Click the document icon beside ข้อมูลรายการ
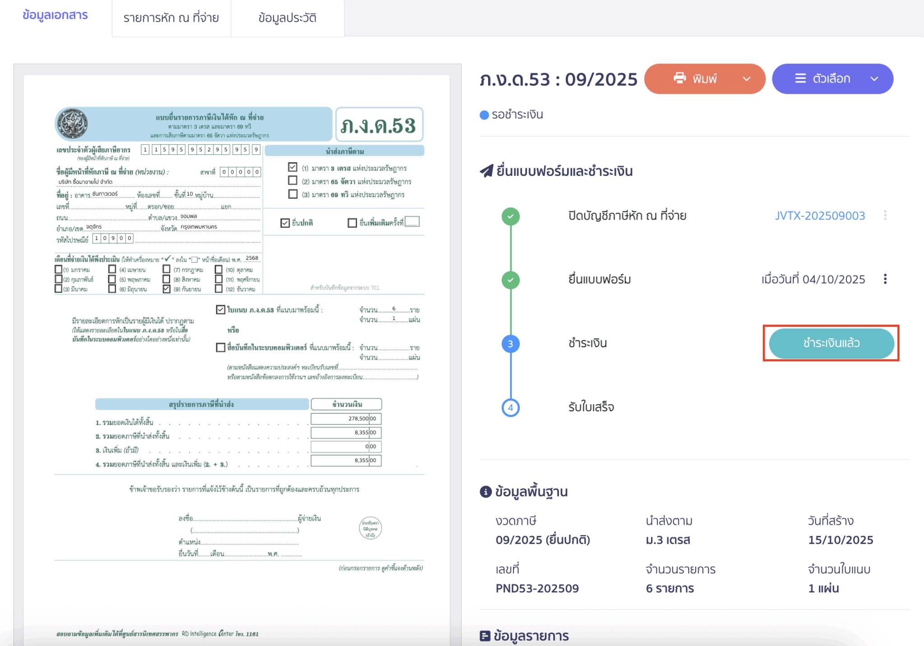This screenshot has width=924, height=646. click(485, 636)
